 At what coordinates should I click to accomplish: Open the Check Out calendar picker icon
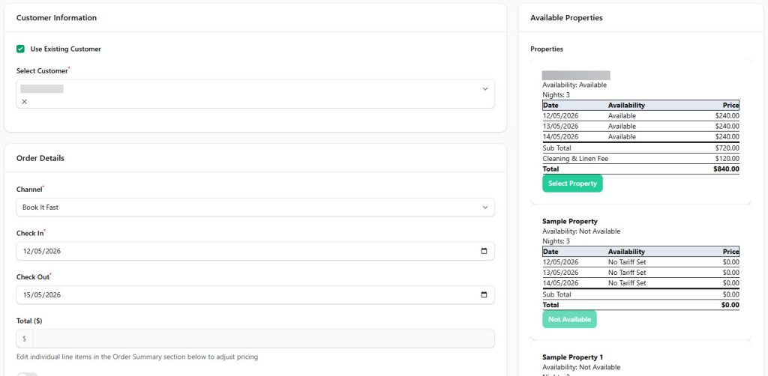(x=484, y=295)
